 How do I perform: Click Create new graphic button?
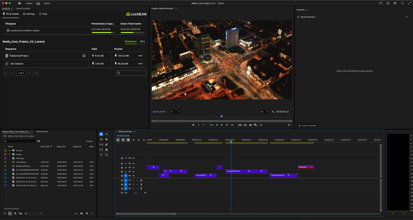click(x=308, y=126)
